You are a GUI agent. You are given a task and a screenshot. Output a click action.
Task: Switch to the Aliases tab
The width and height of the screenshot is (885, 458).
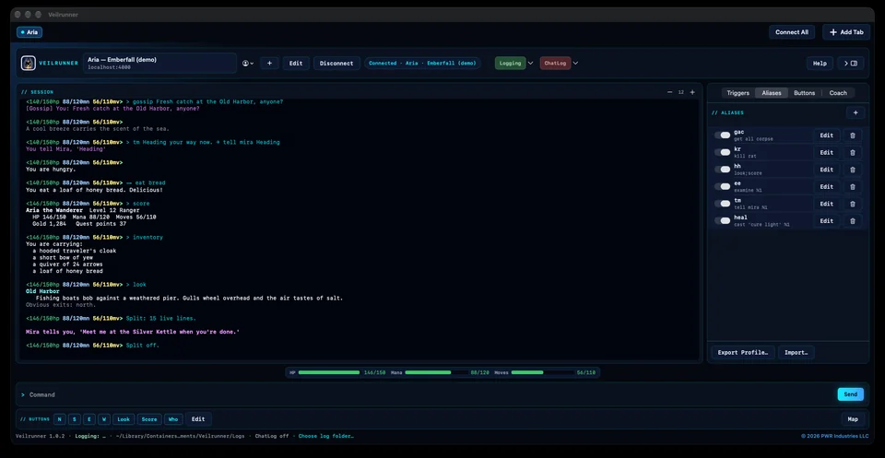point(771,93)
